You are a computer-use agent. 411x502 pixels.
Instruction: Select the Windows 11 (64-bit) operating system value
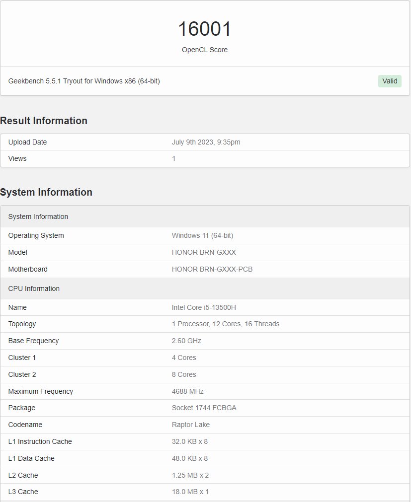pyautogui.click(x=202, y=236)
